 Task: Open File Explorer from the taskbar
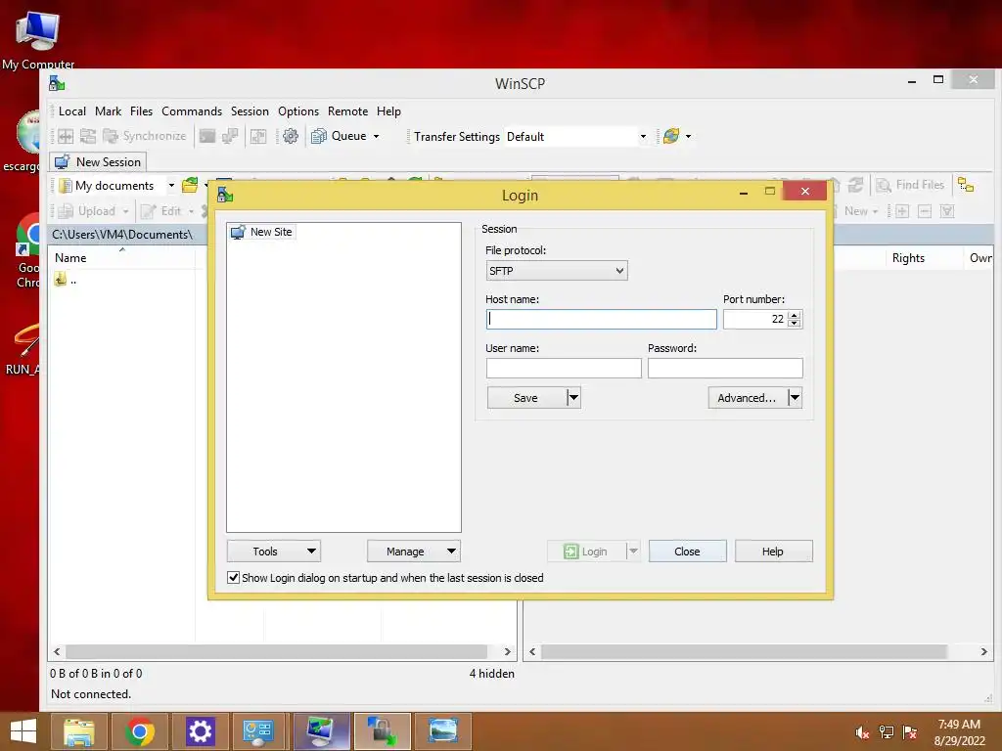[x=78, y=731]
